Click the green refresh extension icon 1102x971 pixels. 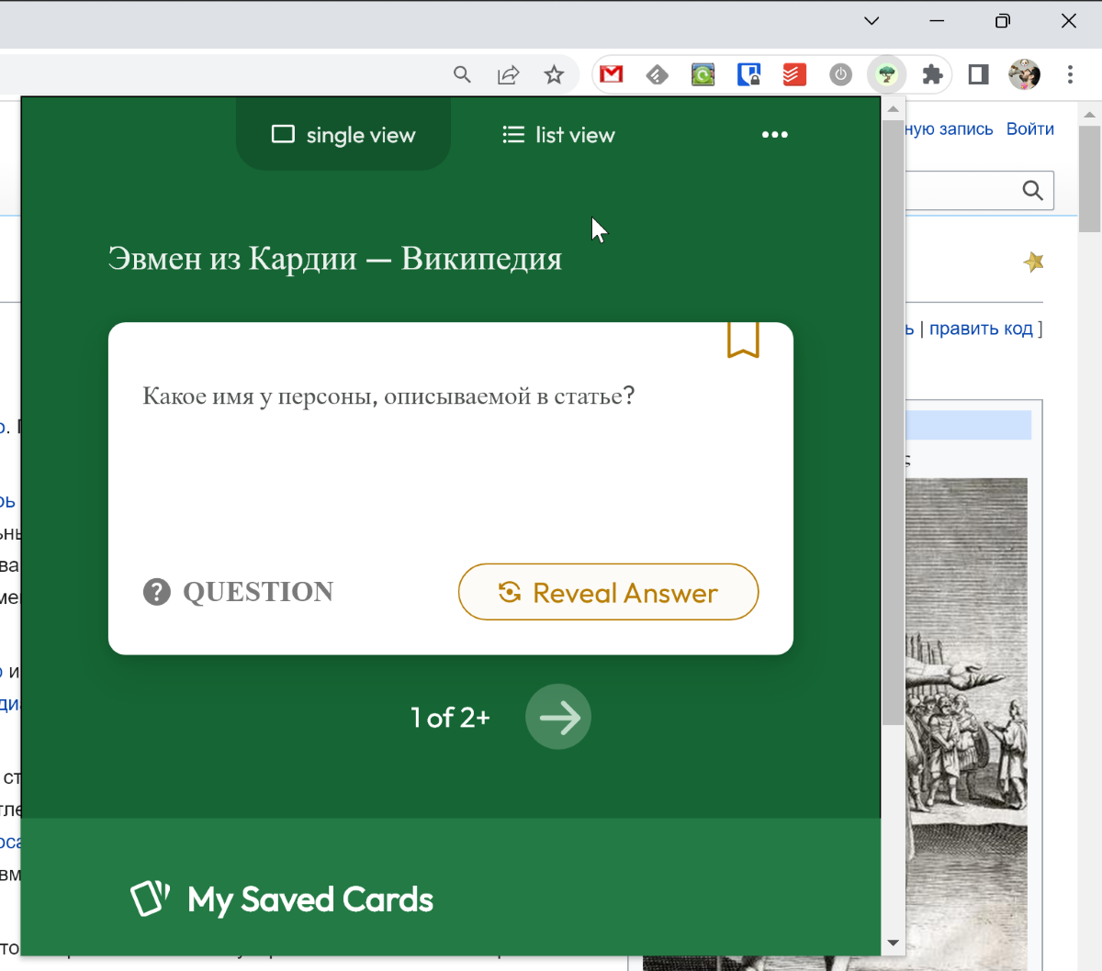point(703,74)
